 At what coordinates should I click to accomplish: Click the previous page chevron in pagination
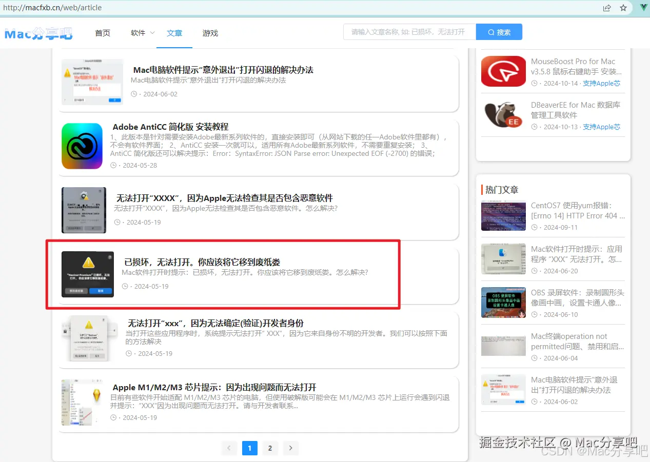(x=229, y=448)
